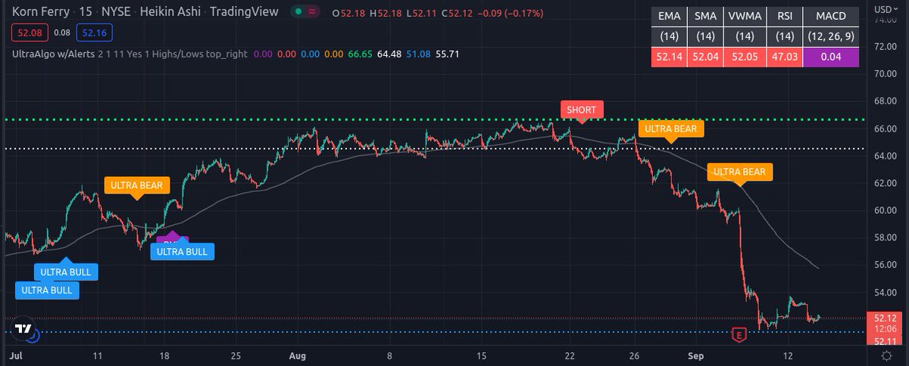909x366 pixels.
Task: Click the 52.11 price axis label
Action: [886, 340]
